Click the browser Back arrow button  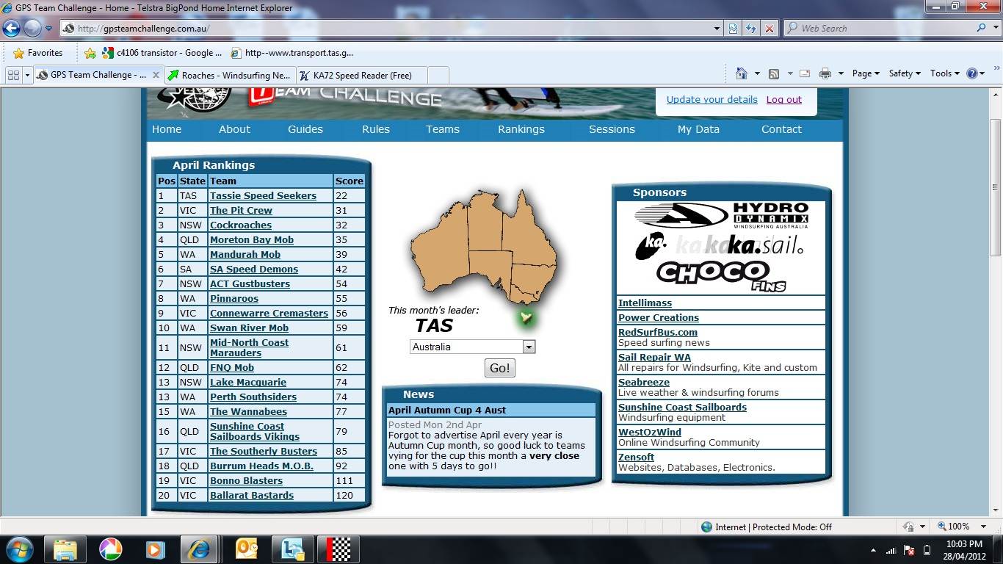click(x=12, y=29)
